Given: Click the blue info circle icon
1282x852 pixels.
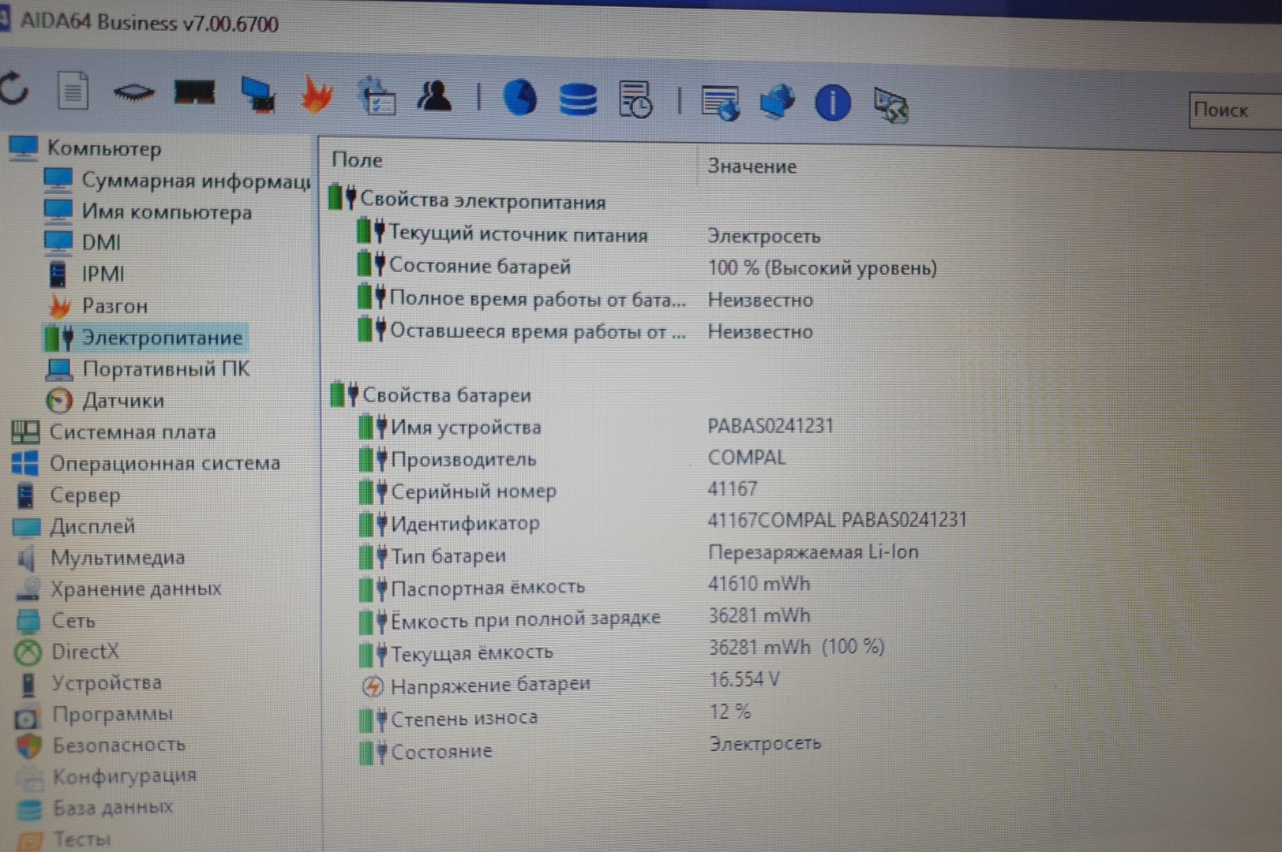Looking at the screenshot, I should click(832, 103).
